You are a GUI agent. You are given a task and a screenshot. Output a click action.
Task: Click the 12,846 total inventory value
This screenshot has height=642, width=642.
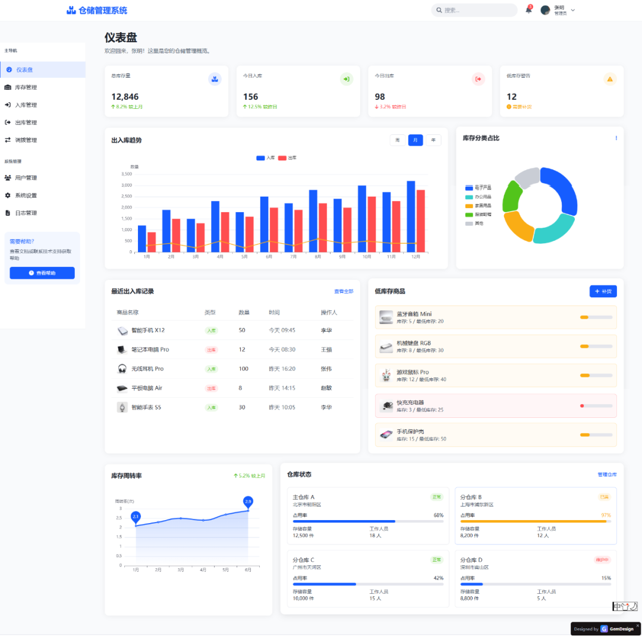[125, 97]
